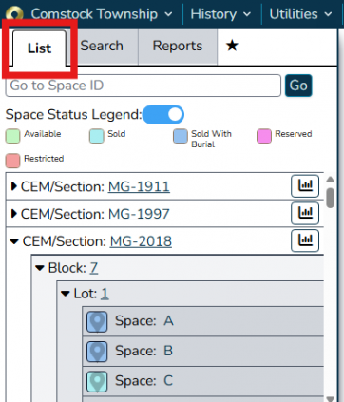Collapse the MG-2018 section
This screenshot has width=344, height=402.
[x=14, y=241]
